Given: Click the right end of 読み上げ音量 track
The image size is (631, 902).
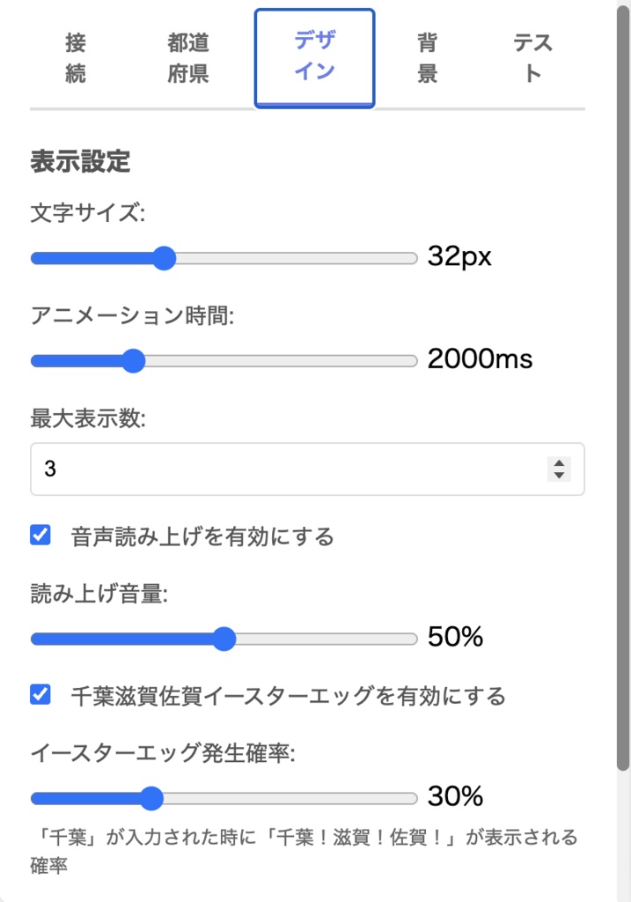Looking at the screenshot, I should (411, 639).
